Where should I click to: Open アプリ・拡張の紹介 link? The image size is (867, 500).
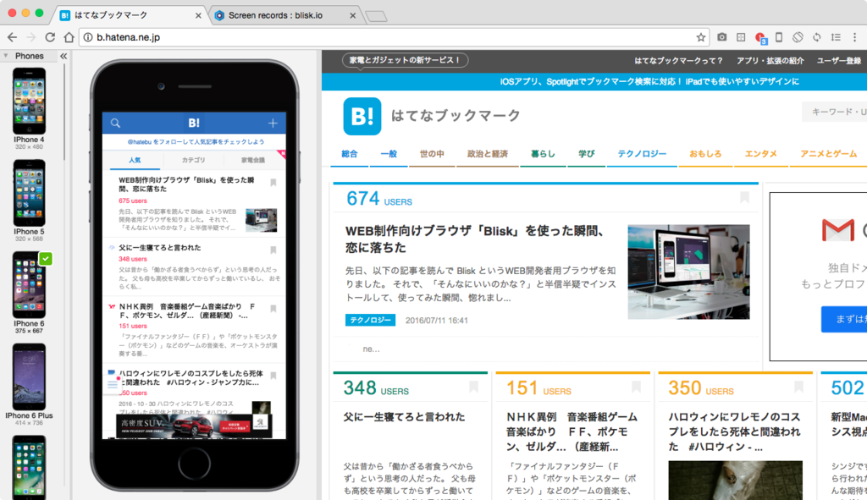tap(770, 61)
